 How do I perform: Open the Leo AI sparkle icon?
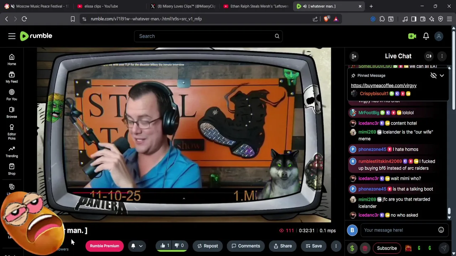click(x=432, y=19)
